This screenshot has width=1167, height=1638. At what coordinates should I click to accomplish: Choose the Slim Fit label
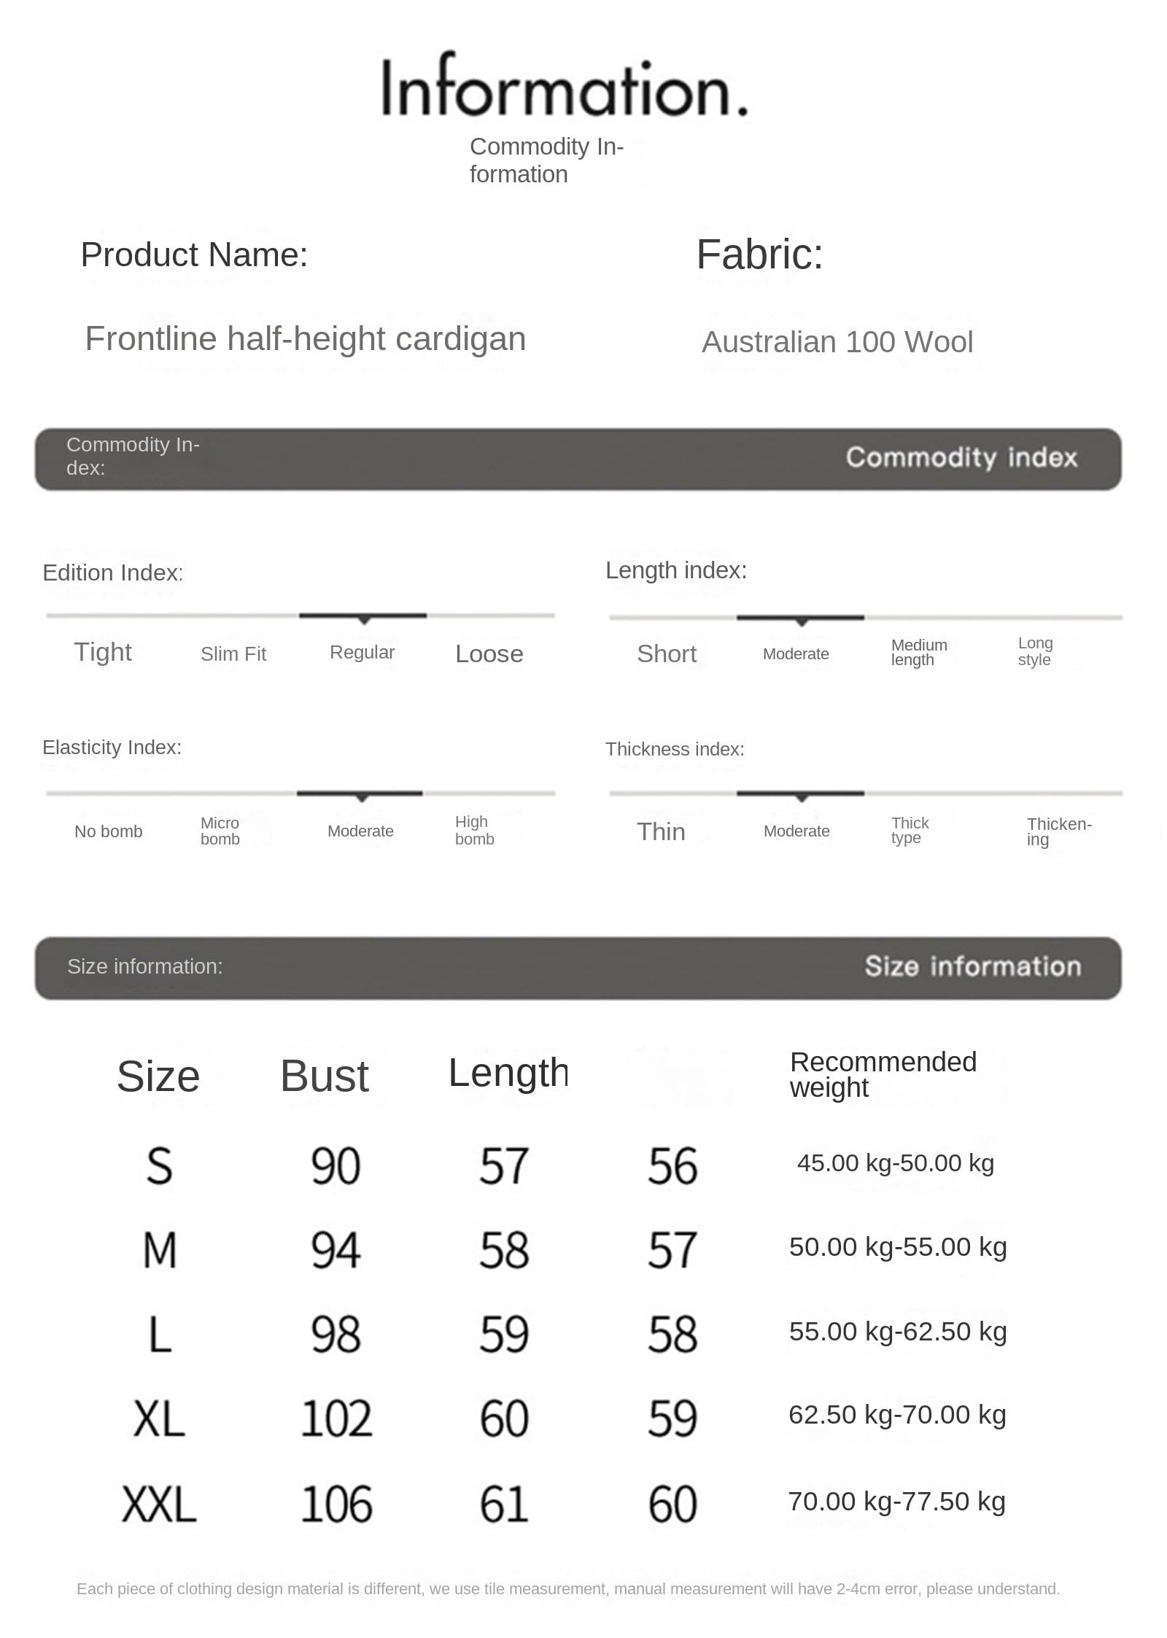pyautogui.click(x=233, y=653)
